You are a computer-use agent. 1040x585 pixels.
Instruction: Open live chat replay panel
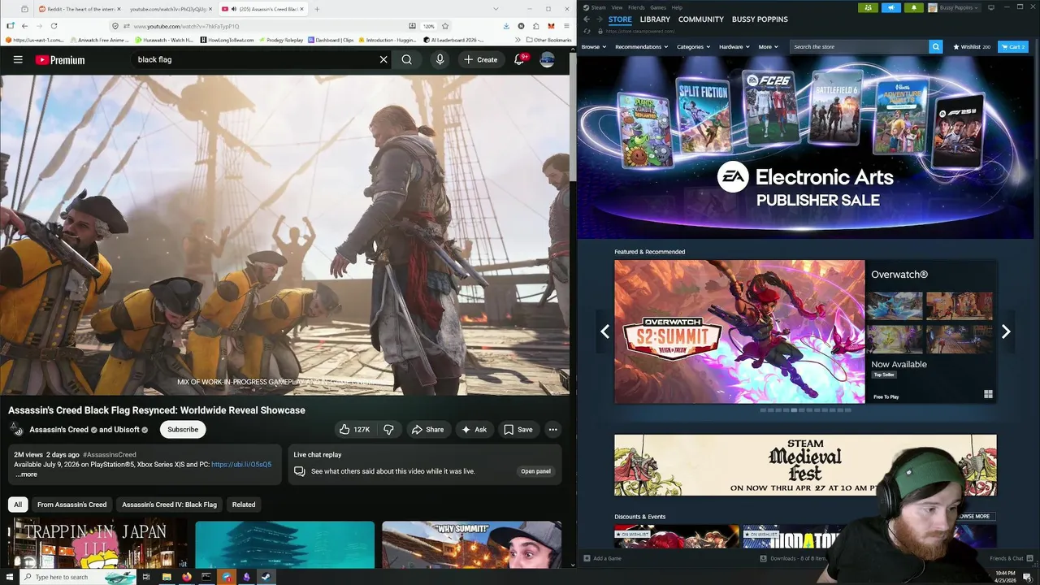point(535,471)
